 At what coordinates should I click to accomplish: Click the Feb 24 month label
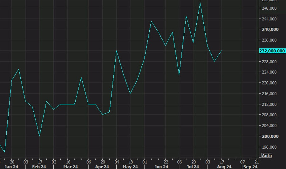[39, 167]
